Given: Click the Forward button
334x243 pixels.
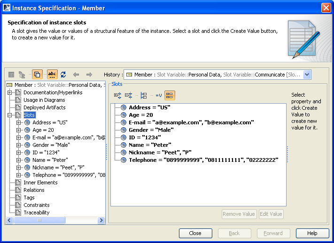Looking at the screenshot, I should 273,234.
